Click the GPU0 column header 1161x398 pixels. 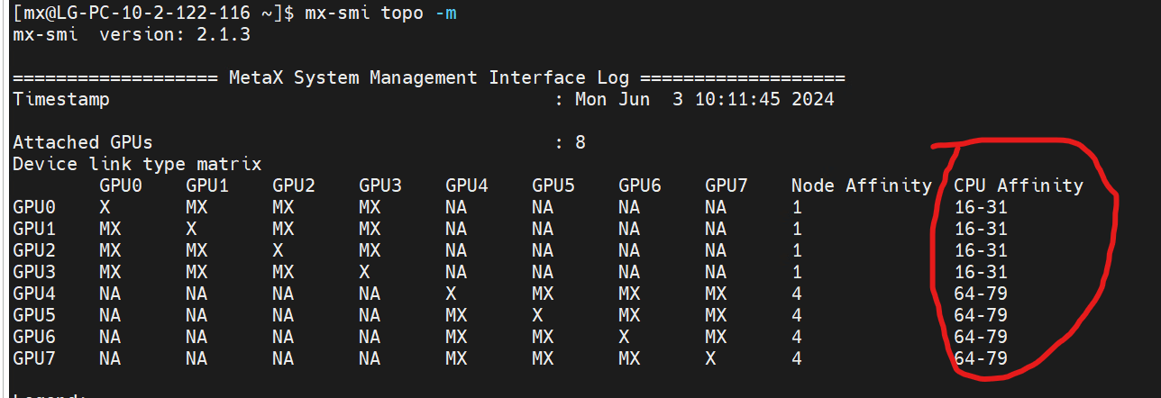(x=121, y=185)
